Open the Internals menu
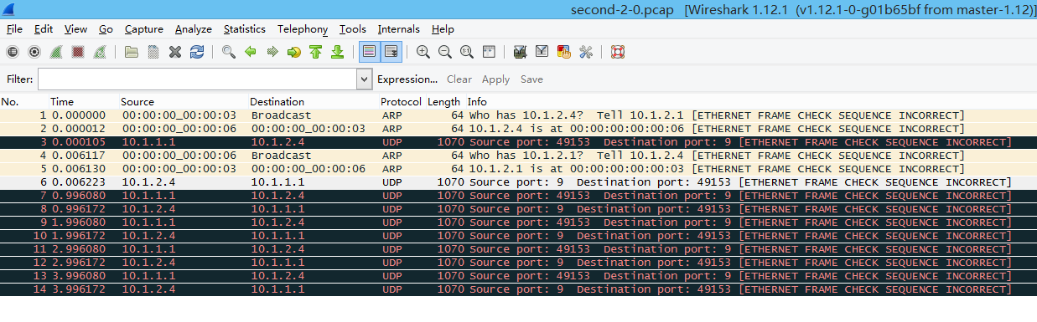The height and width of the screenshot is (322, 1037). click(399, 29)
